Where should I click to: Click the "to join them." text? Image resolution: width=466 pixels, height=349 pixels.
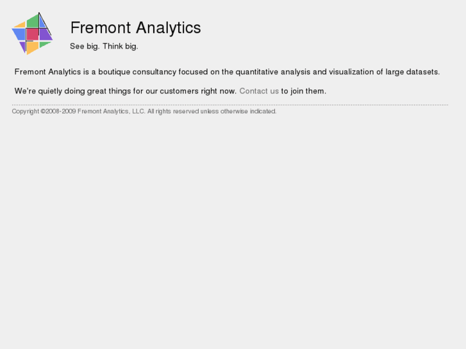[x=304, y=91]
